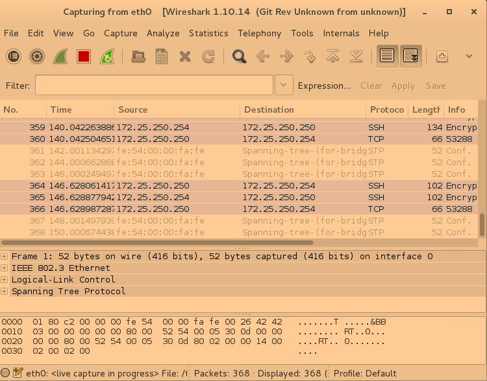Restart the current capture
This screenshot has height=381, width=487.
106,56
